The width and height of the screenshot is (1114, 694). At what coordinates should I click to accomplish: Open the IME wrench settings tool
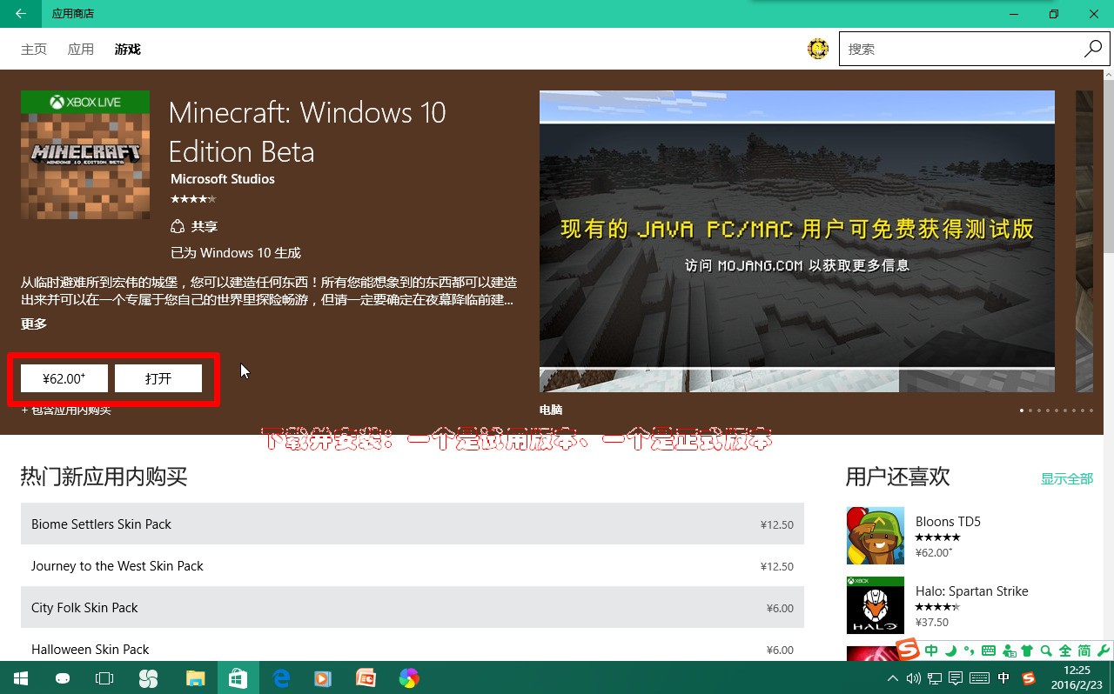click(x=1104, y=651)
